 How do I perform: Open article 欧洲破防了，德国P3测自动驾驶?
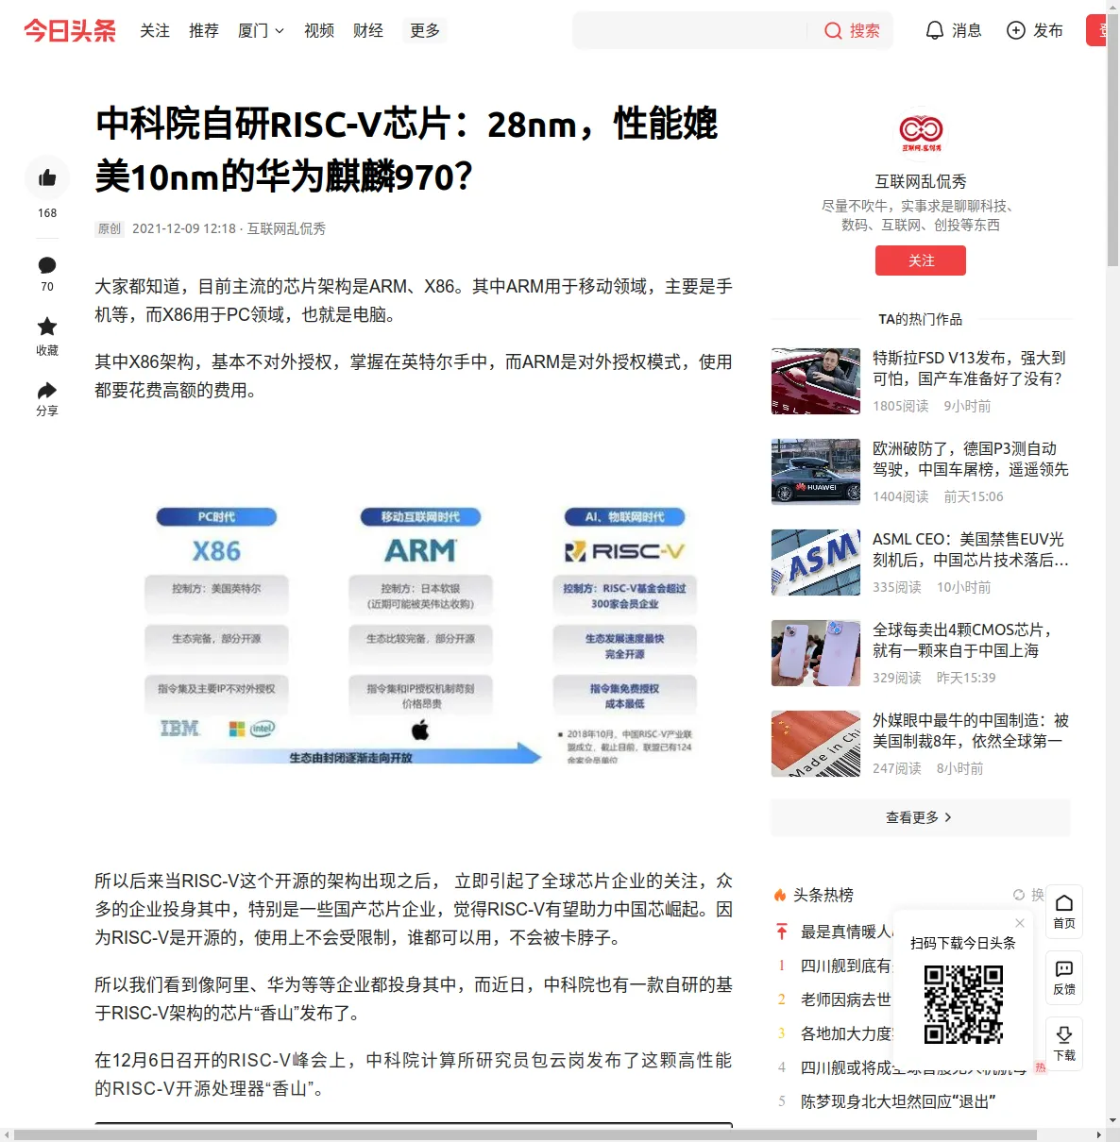point(971,459)
